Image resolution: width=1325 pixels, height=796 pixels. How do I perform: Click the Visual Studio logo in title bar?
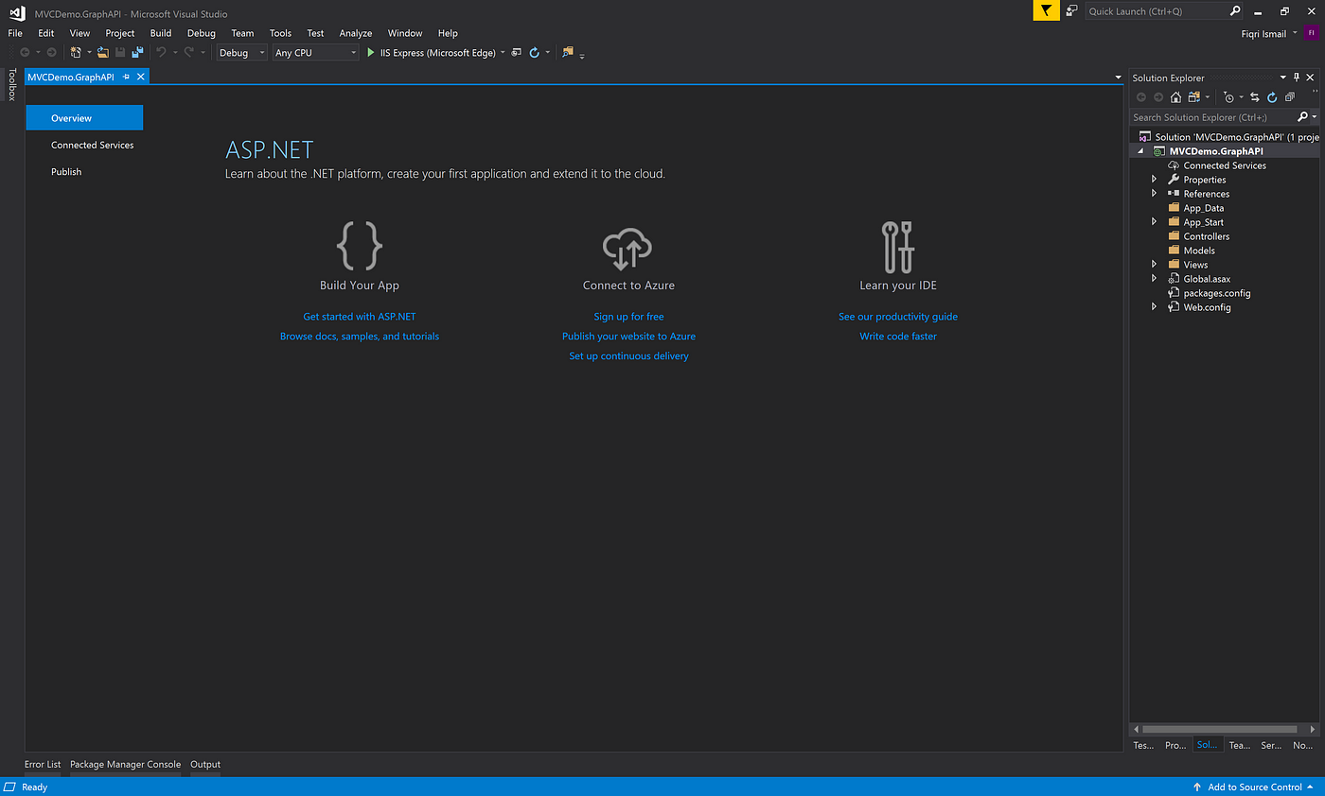17,13
